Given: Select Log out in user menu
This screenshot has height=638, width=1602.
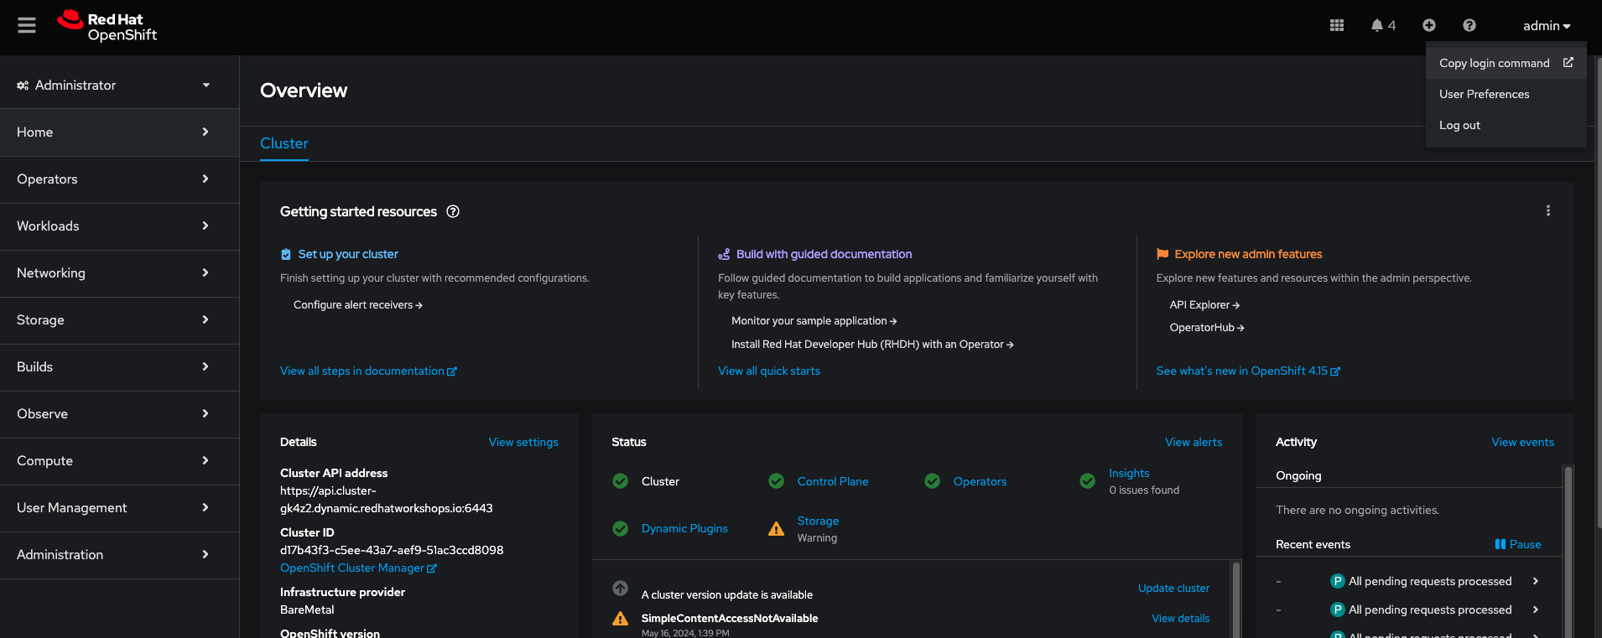Looking at the screenshot, I should pyautogui.click(x=1506, y=125).
